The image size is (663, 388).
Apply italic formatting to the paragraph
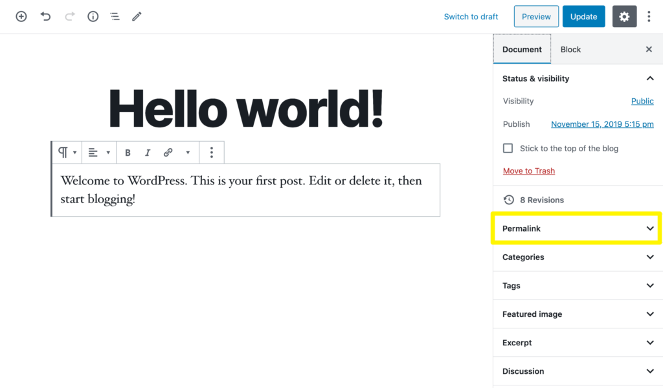click(x=148, y=152)
